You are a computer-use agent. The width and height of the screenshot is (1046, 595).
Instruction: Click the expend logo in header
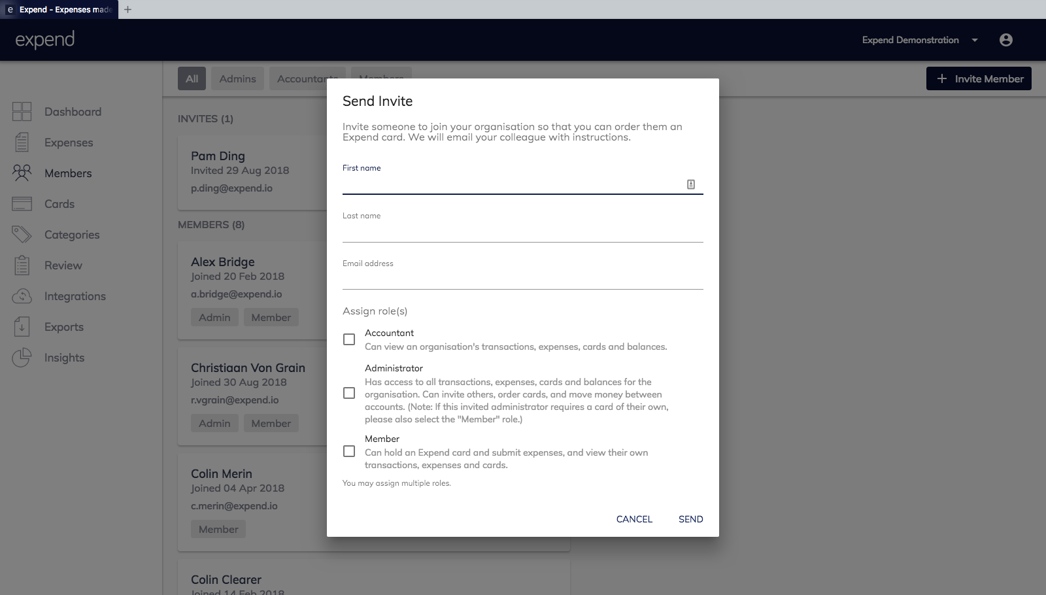(x=45, y=40)
